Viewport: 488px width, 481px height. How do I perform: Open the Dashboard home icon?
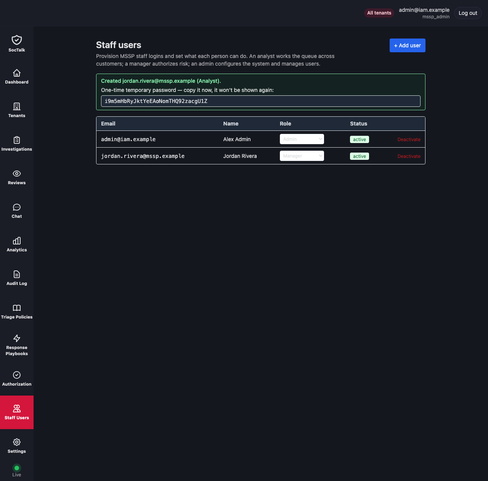17,73
